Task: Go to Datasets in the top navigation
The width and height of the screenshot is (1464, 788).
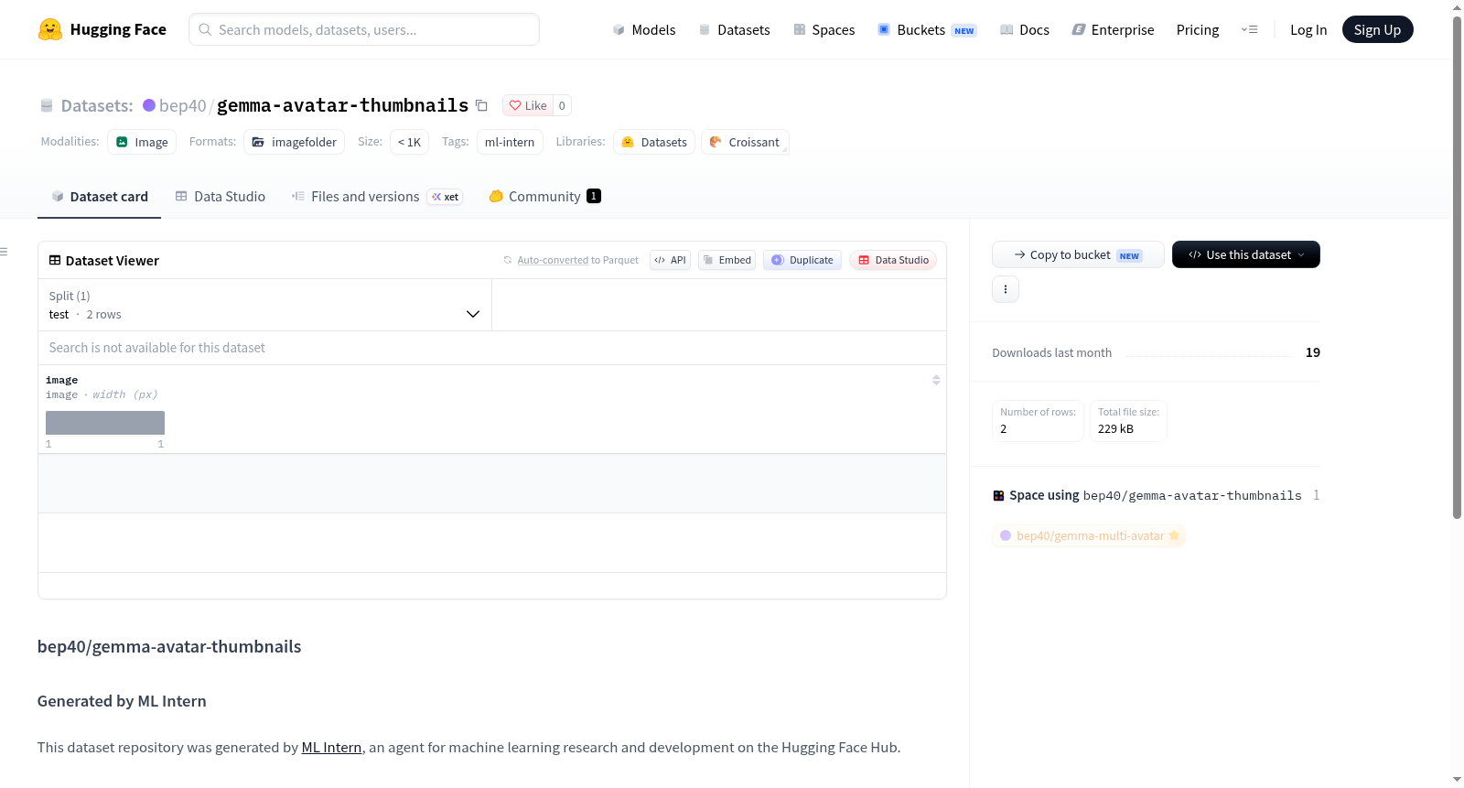Action: coord(735,29)
